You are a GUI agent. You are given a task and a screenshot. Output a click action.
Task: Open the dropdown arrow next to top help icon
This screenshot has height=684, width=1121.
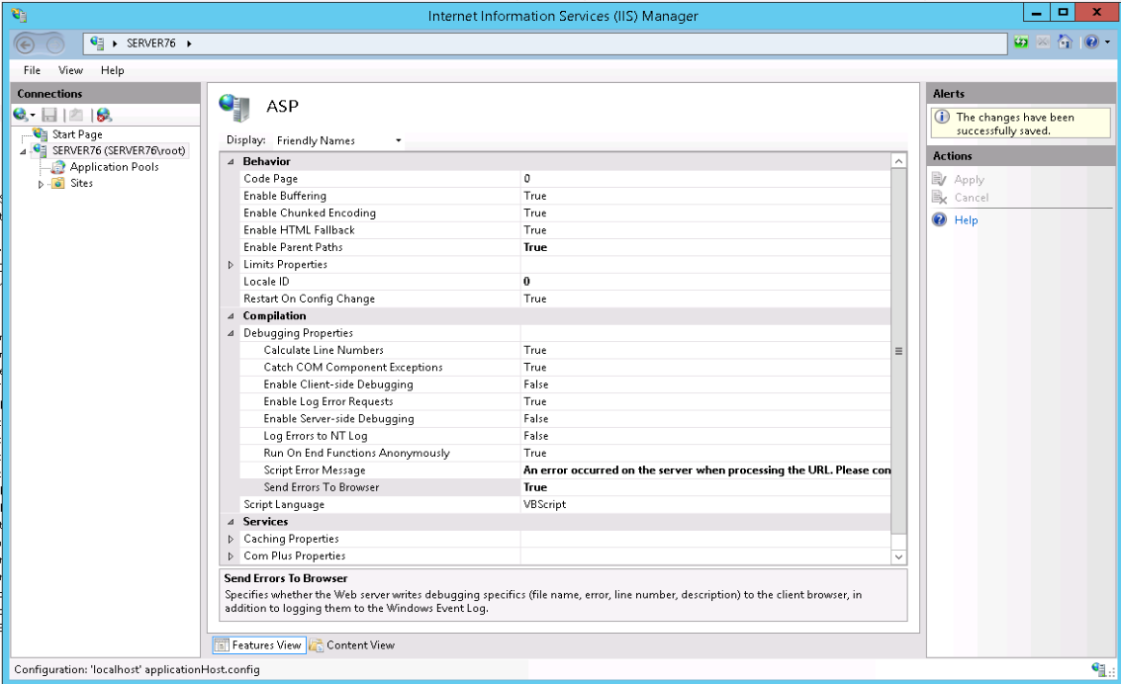click(1107, 43)
